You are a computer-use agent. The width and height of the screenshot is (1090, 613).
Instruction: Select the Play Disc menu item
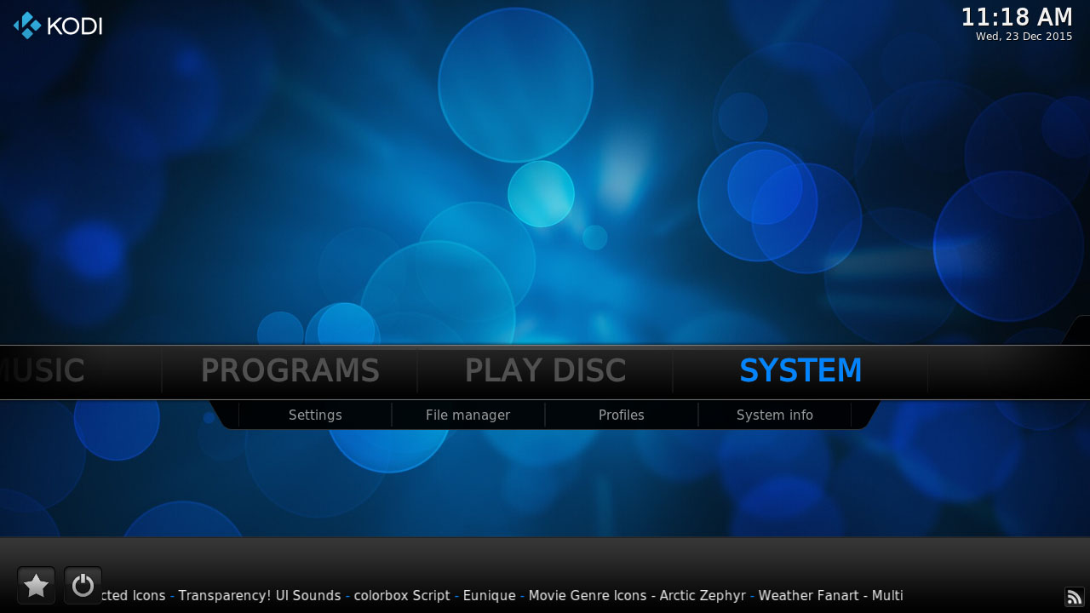(545, 370)
